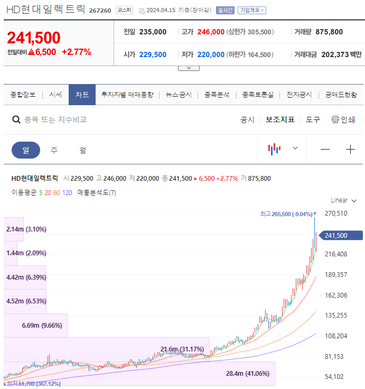
Task: Click calendar icon beside 2024.04.15 date
Action: (142, 11)
